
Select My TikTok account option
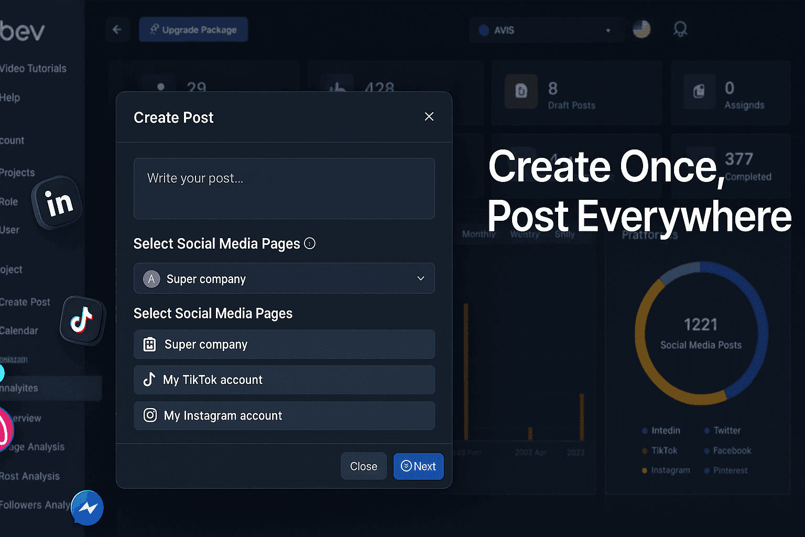[284, 380]
